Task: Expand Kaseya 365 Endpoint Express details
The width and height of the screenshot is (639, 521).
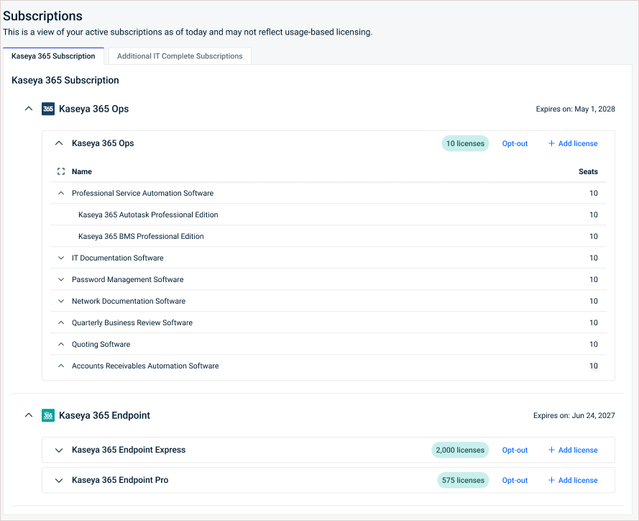Action: (x=59, y=450)
